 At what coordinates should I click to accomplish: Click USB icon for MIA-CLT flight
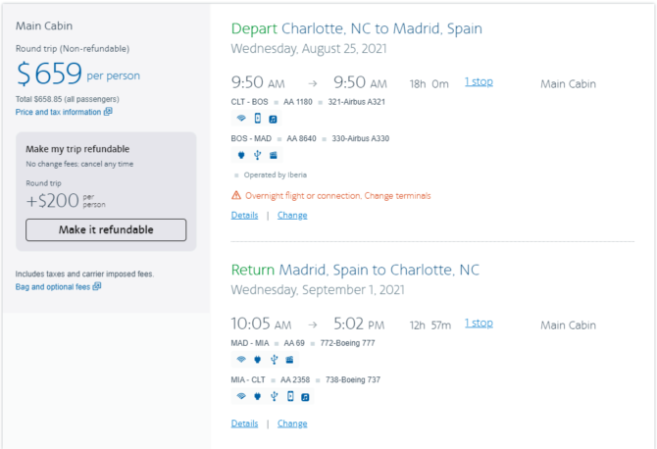[x=274, y=396]
